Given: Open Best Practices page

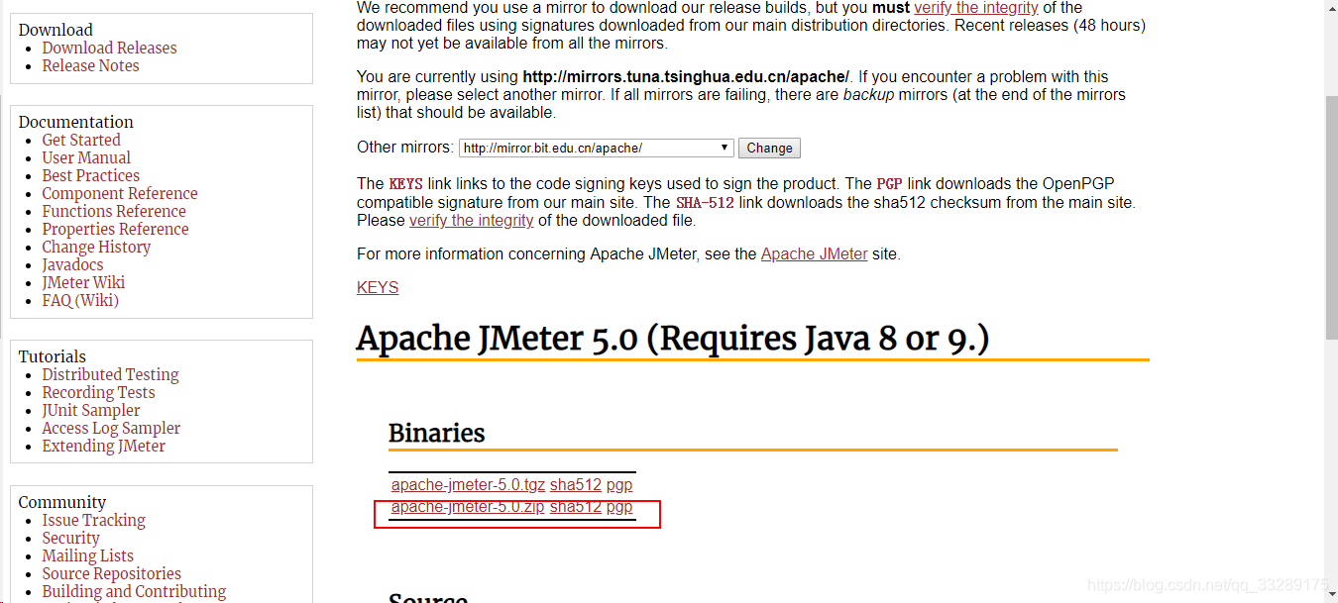Looking at the screenshot, I should (90, 175).
